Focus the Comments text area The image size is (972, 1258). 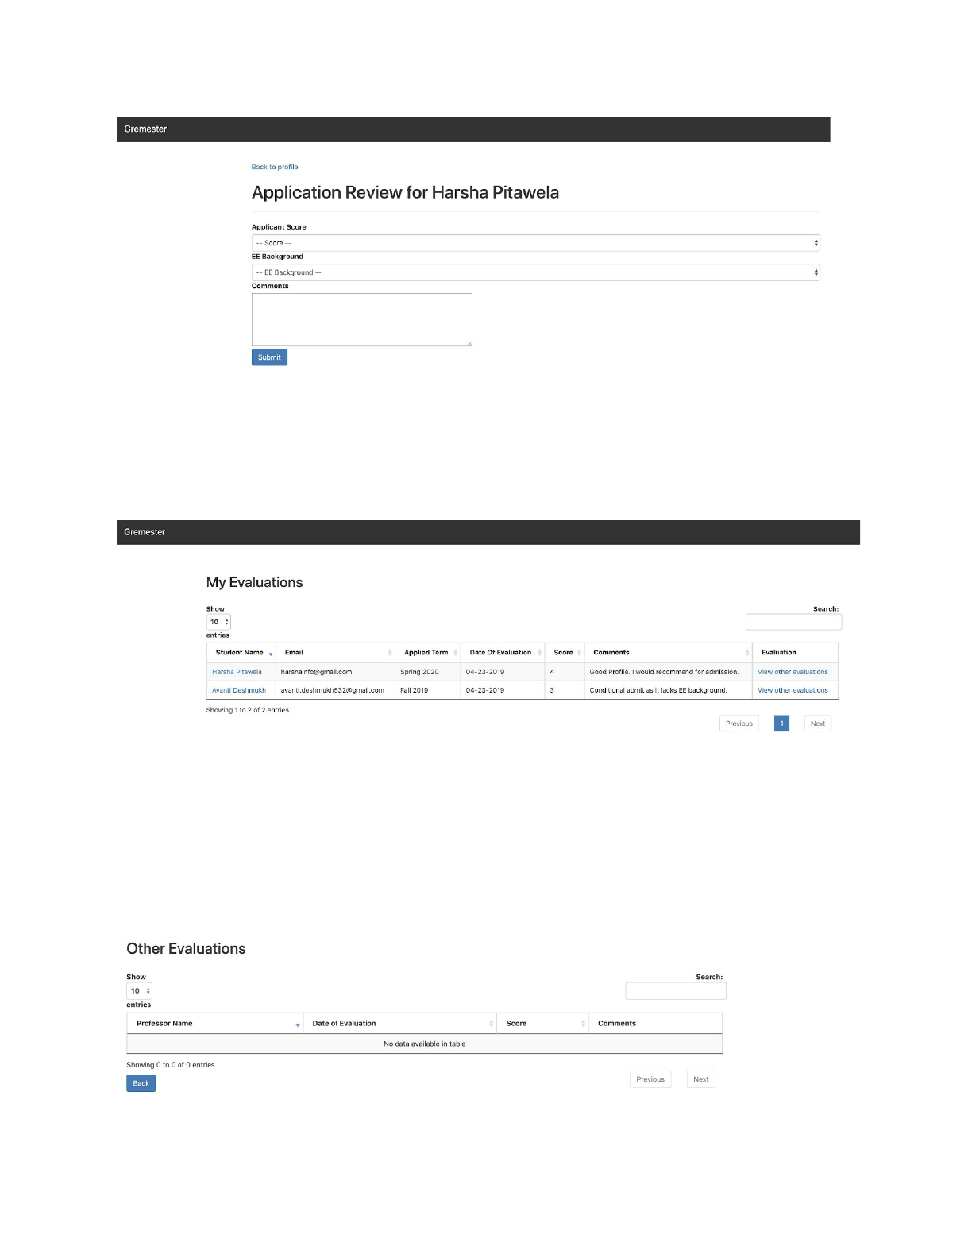(x=362, y=319)
